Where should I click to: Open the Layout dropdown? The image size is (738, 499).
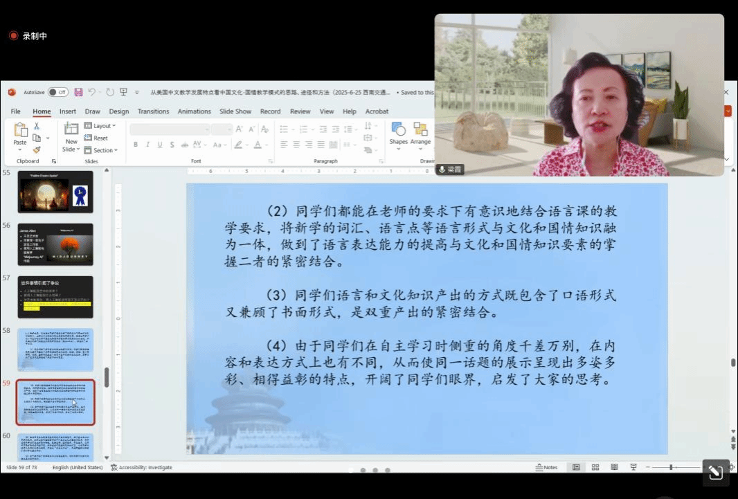[100, 125]
